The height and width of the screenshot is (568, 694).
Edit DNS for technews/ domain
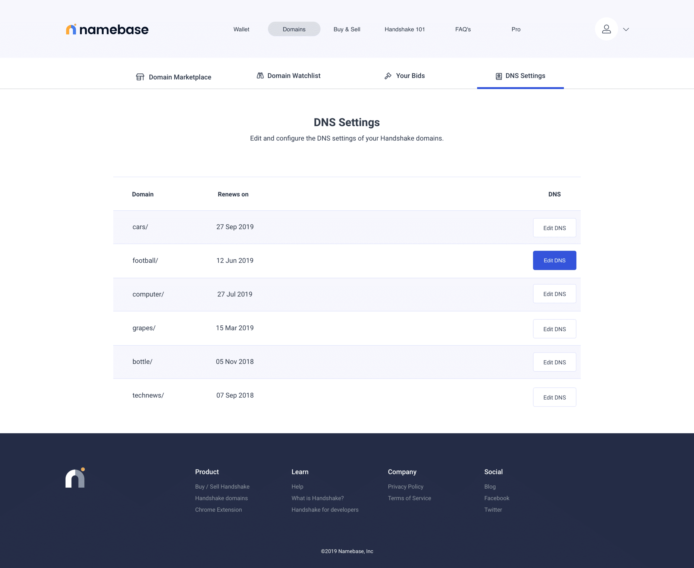pos(554,397)
